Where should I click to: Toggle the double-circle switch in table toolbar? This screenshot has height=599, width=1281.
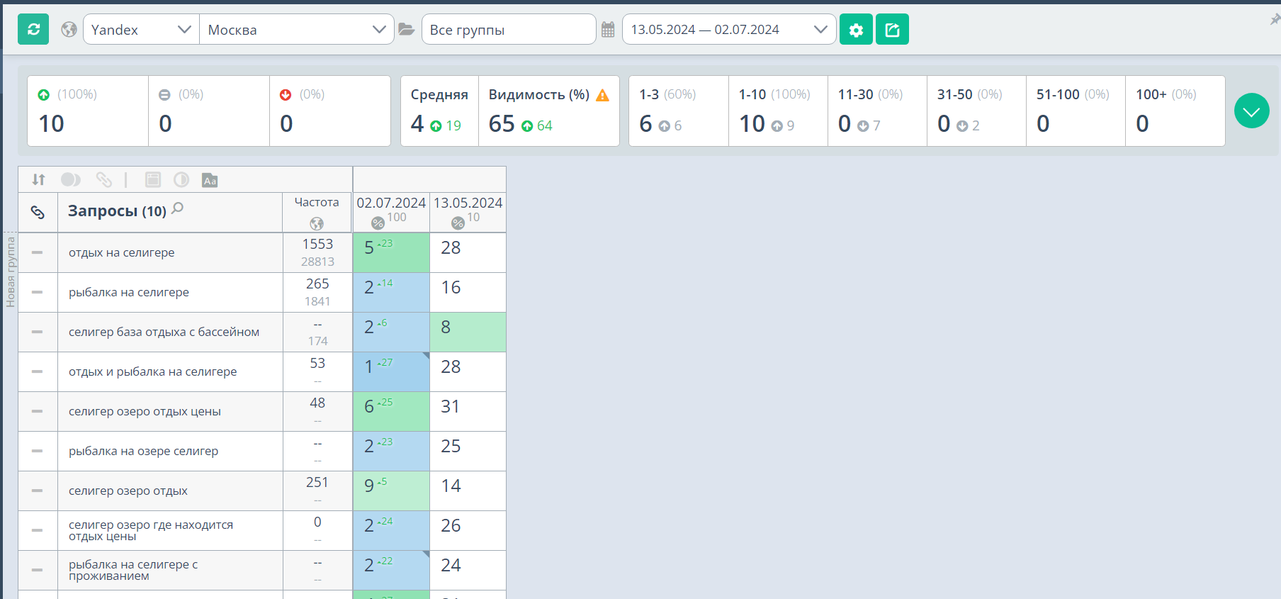coord(71,180)
